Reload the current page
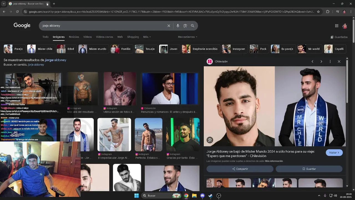Image resolution: width=355 pixels, height=200 pixels. click(x=17, y=12)
